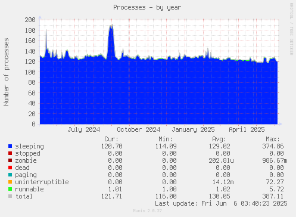Click the 100 y-axis tick label
The image size is (296, 217).
click(30, 72)
